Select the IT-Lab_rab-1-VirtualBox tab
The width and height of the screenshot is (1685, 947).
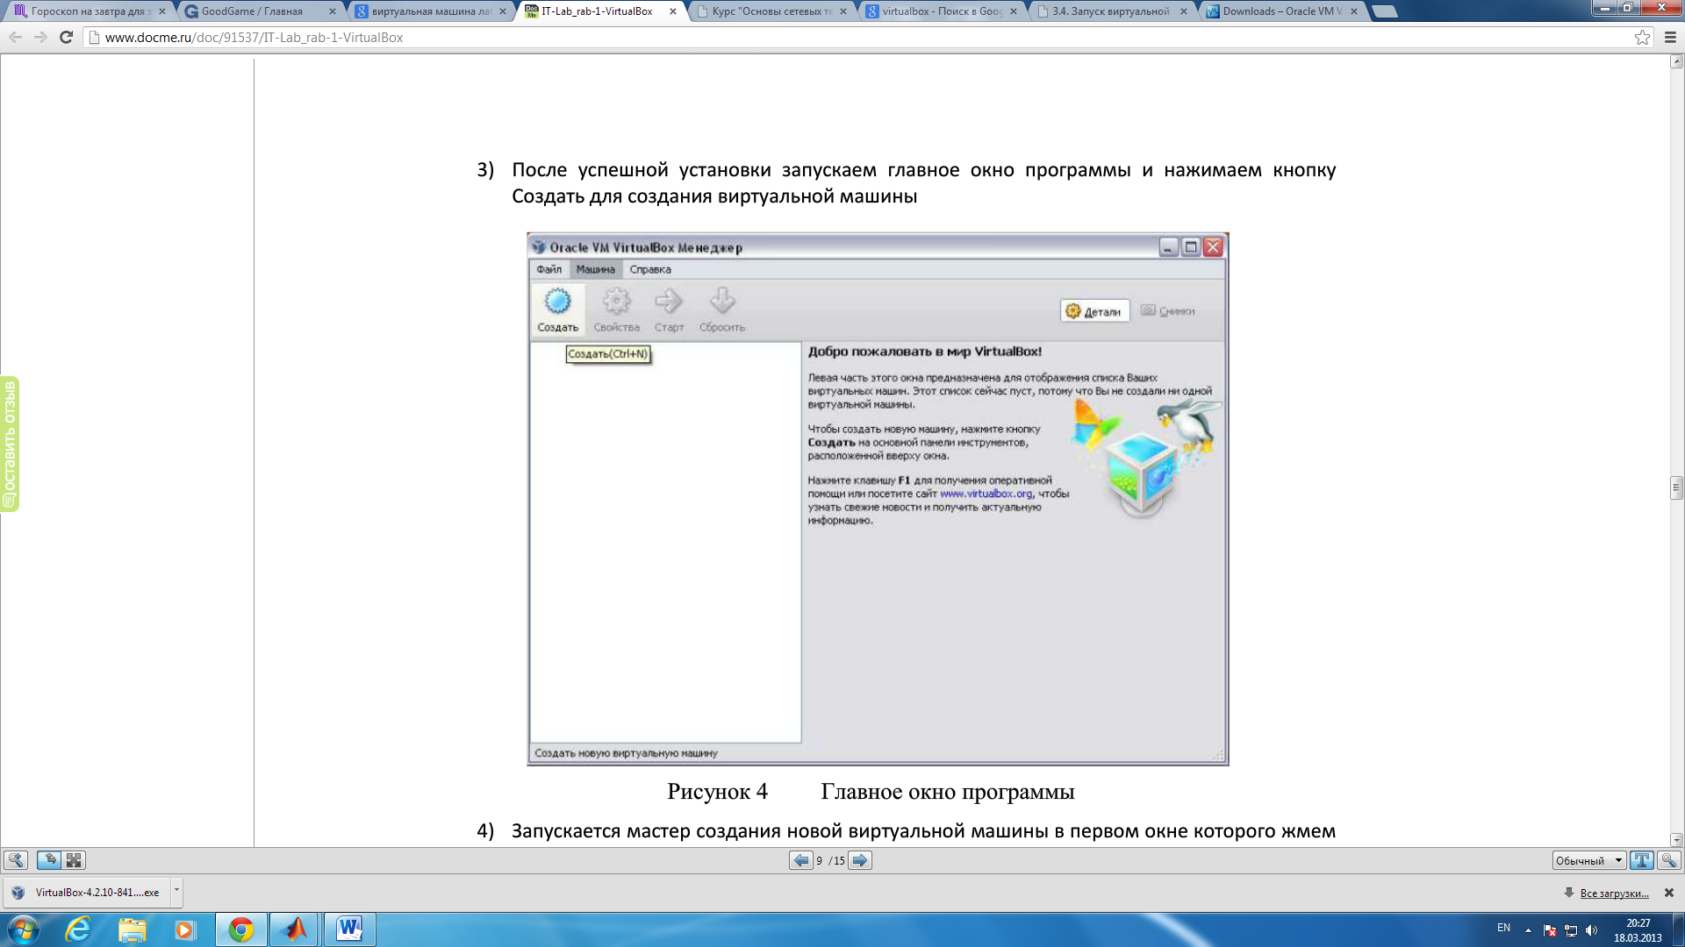click(x=600, y=11)
